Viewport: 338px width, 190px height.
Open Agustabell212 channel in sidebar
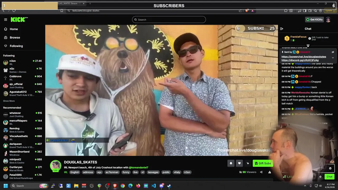click(x=22, y=93)
